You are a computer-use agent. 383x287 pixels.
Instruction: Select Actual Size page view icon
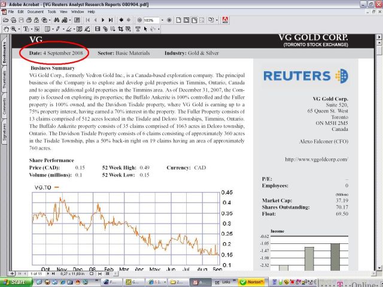[178, 20]
